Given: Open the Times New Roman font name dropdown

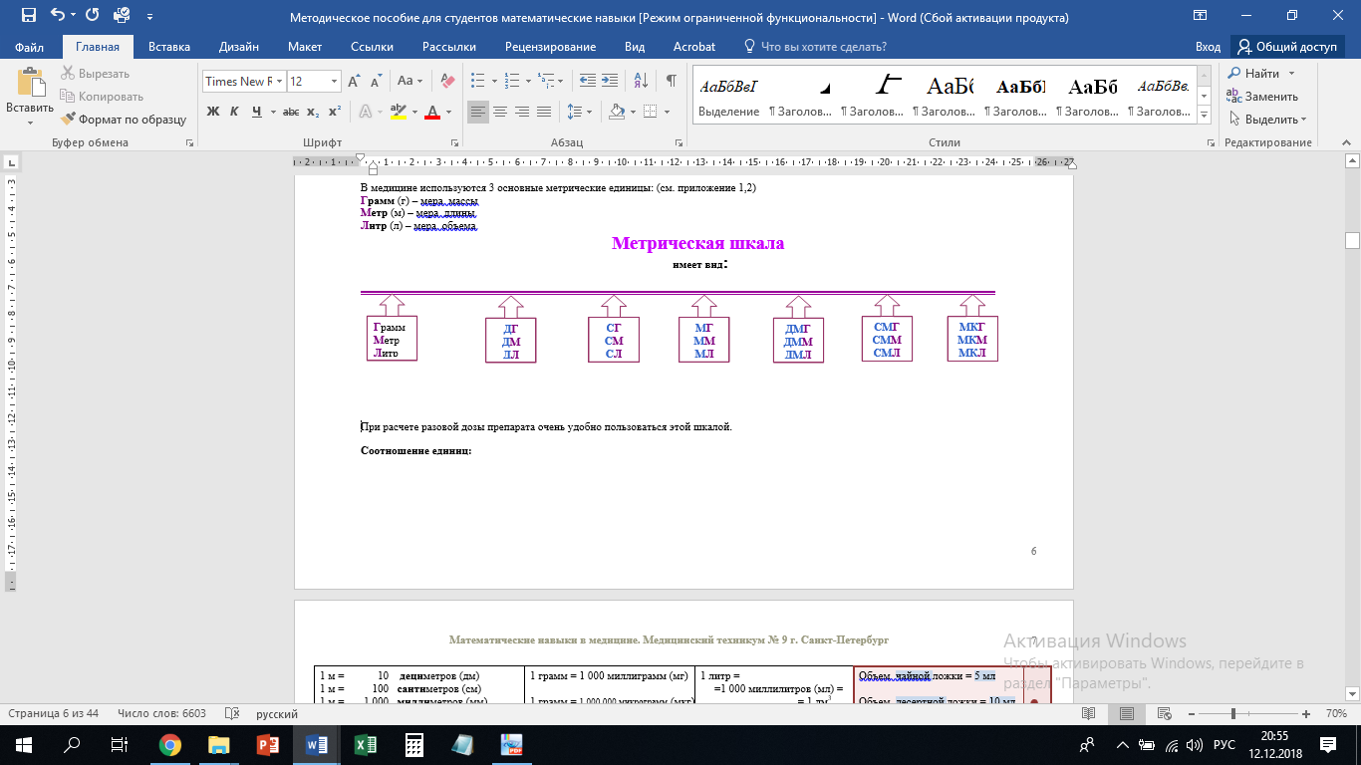Looking at the screenshot, I should (280, 82).
